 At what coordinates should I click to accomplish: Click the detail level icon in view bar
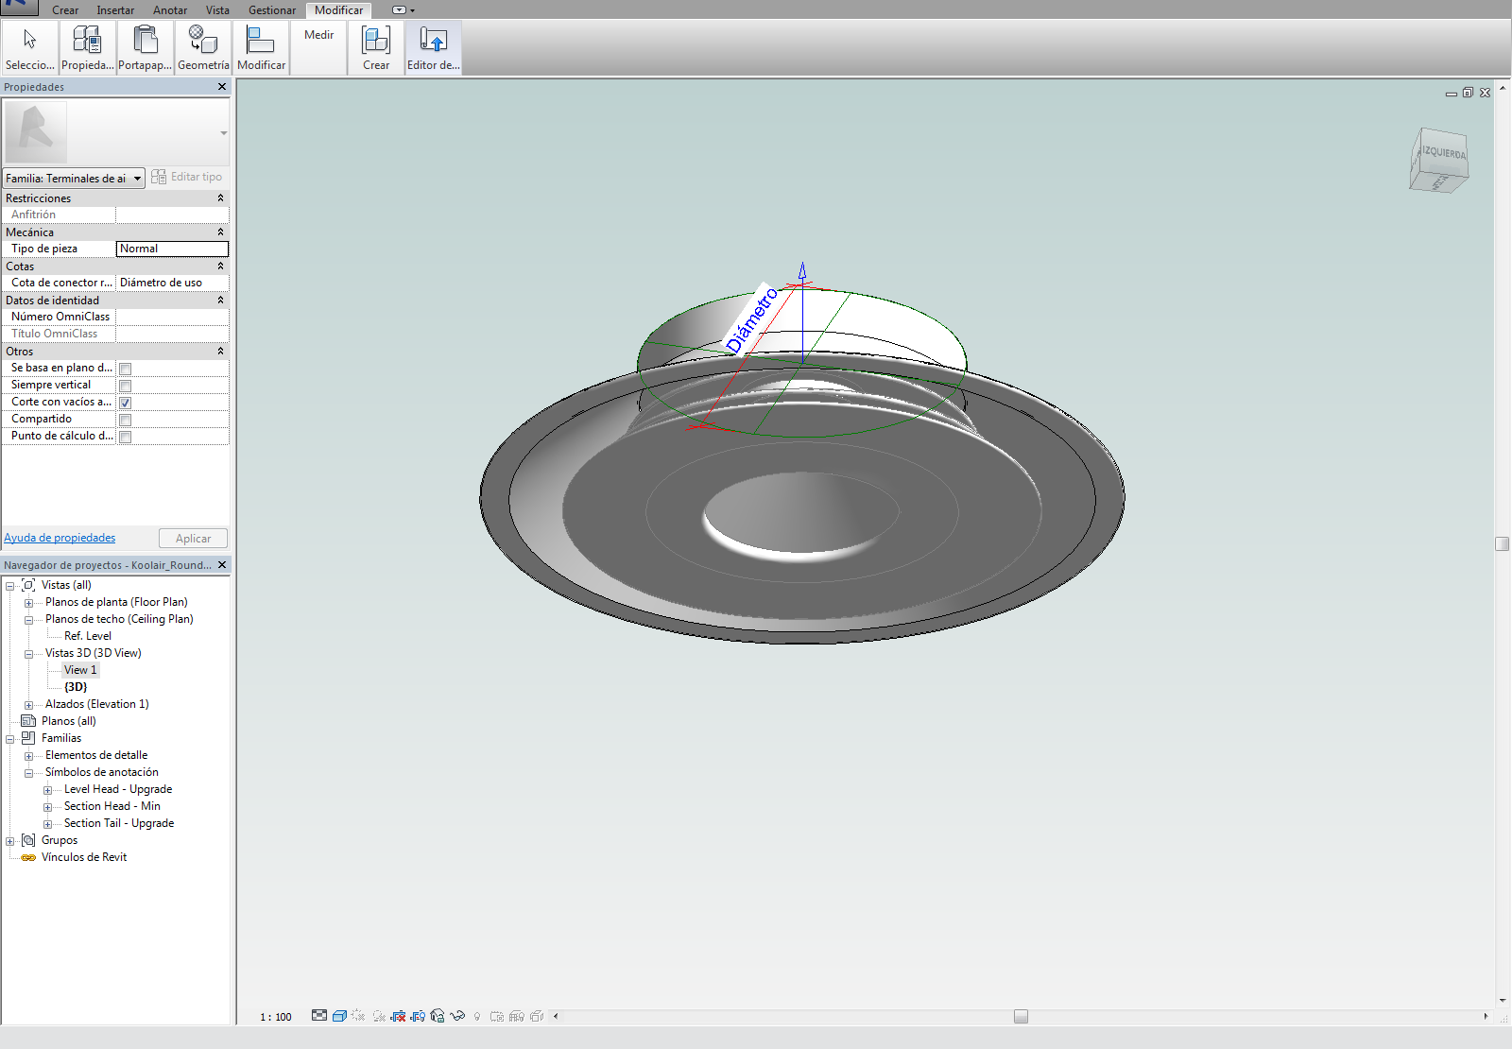[319, 1016]
